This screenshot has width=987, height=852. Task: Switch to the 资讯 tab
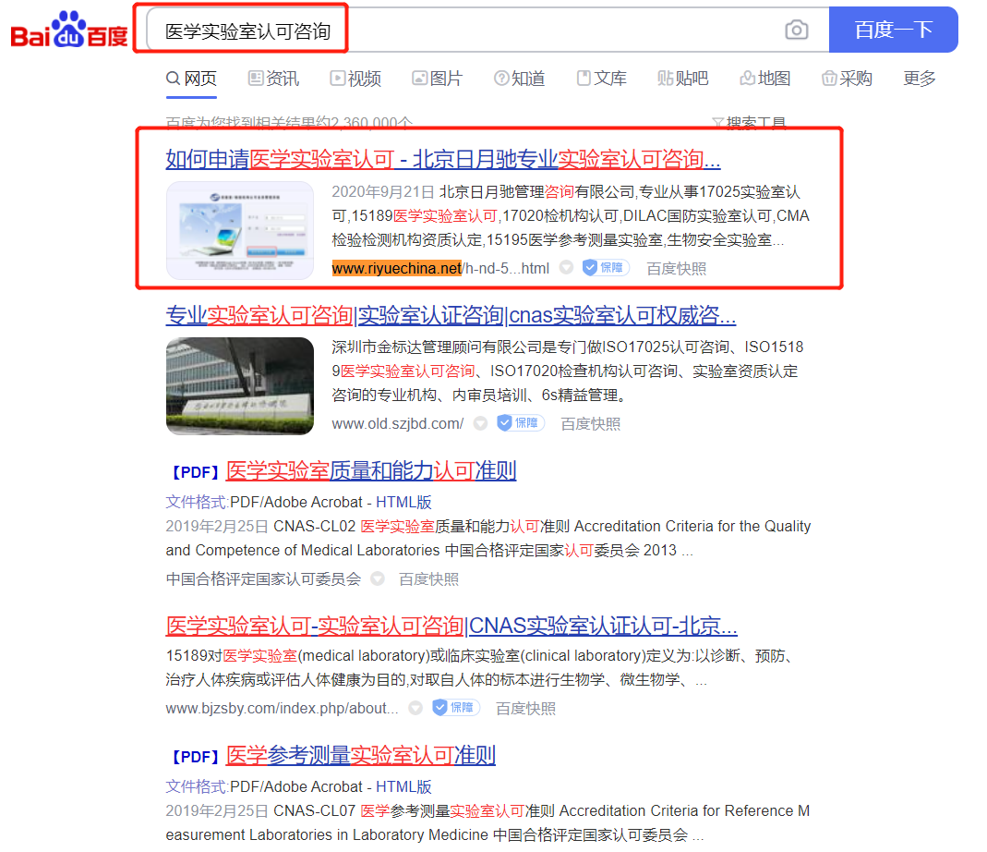point(273,79)
